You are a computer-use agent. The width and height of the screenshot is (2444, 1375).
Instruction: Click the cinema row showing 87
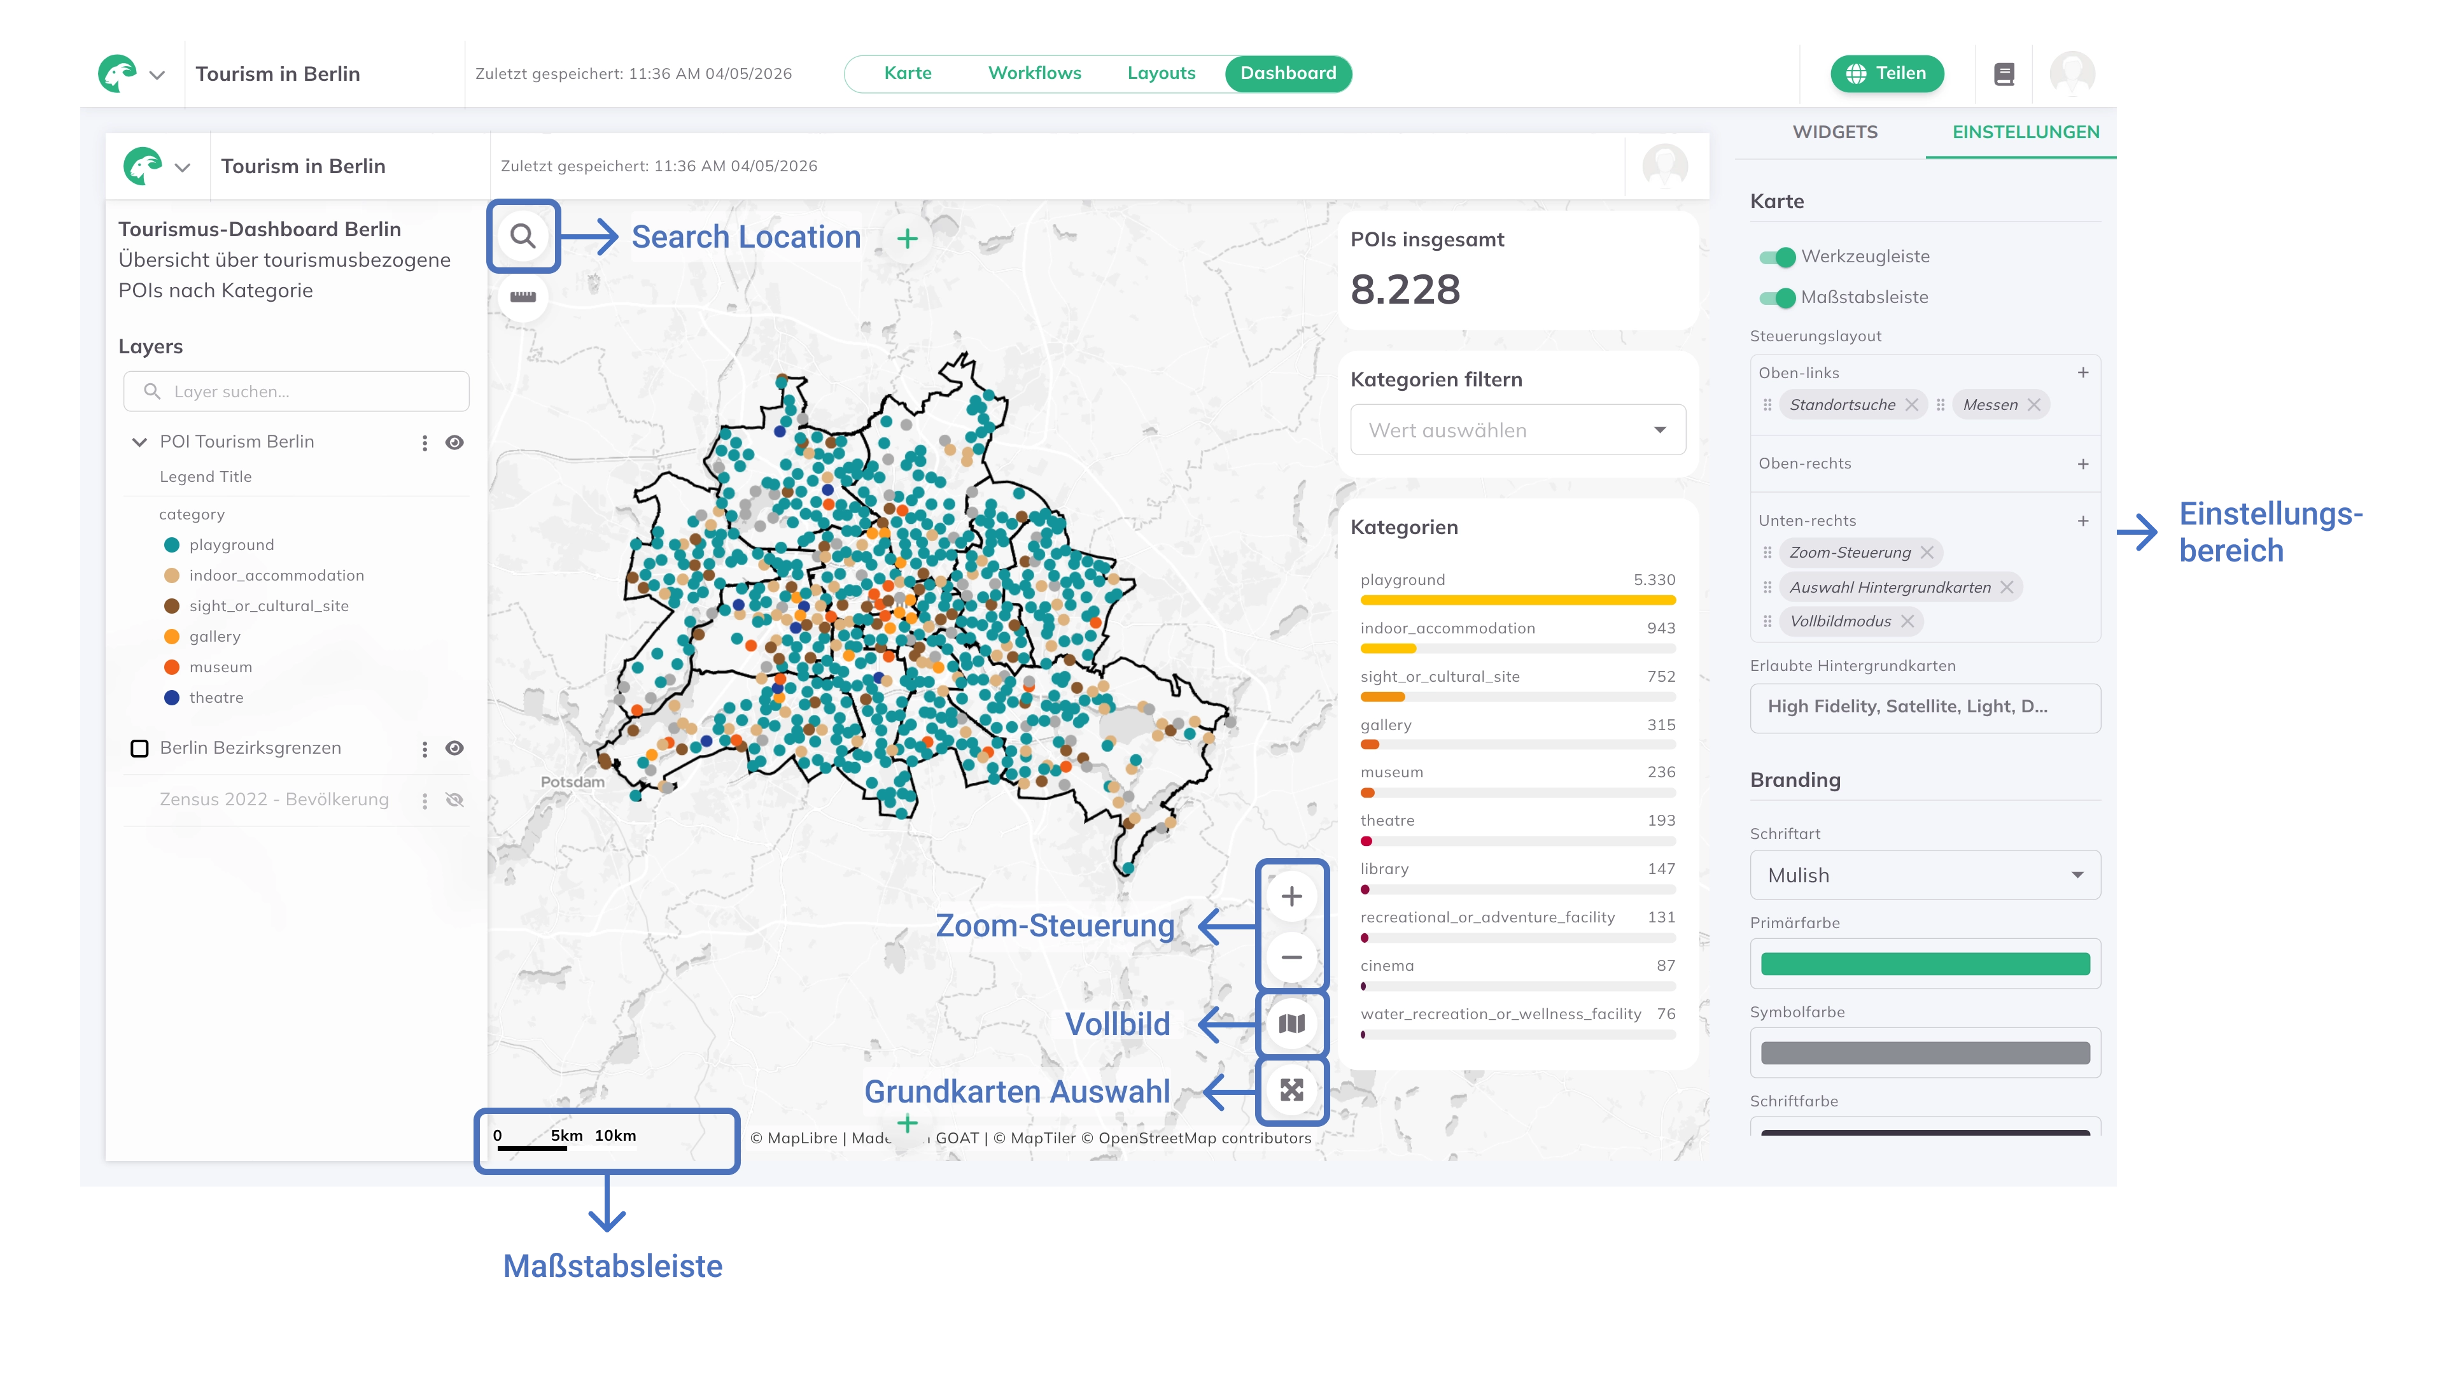click(1517, 975)
